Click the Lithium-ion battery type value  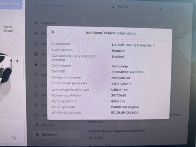pyautogui.click(x=120, y=90)
